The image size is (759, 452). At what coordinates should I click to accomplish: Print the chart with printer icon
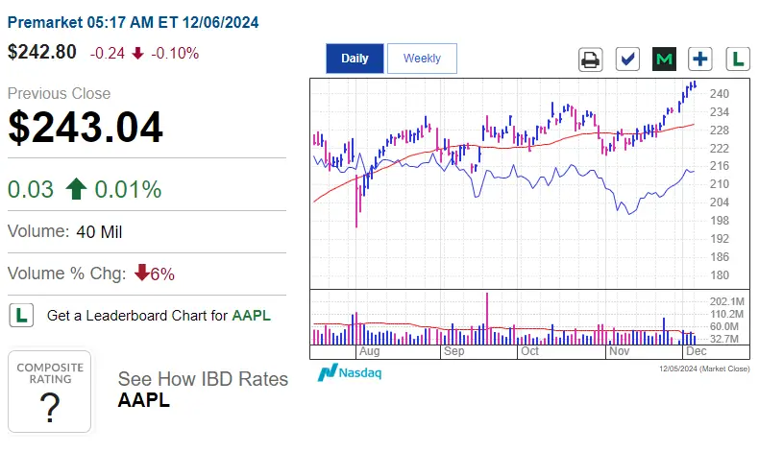click(x=591, y=59)
